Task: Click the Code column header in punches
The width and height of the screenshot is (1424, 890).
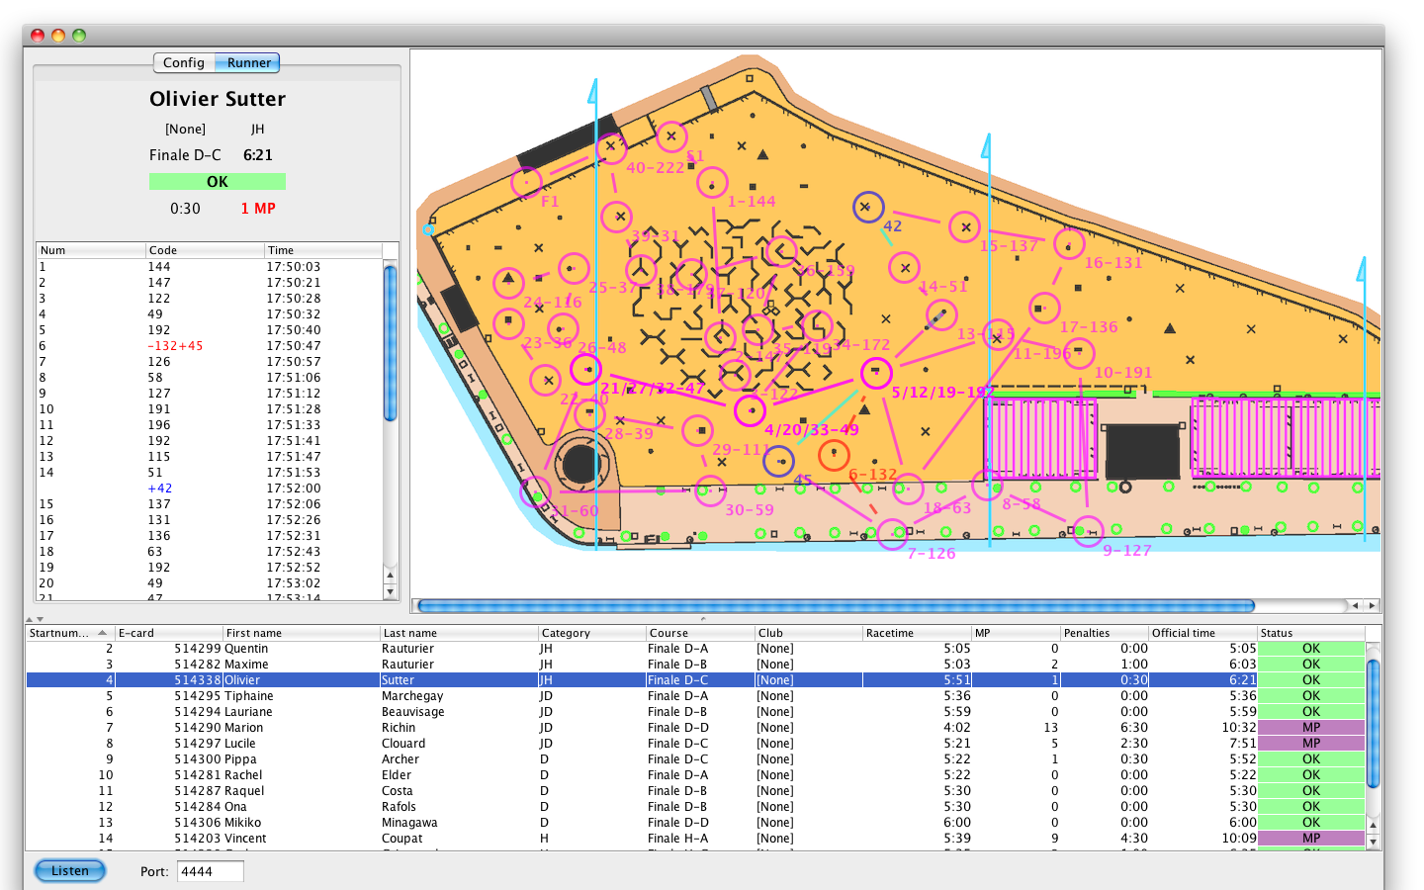Action: [205, 250]
